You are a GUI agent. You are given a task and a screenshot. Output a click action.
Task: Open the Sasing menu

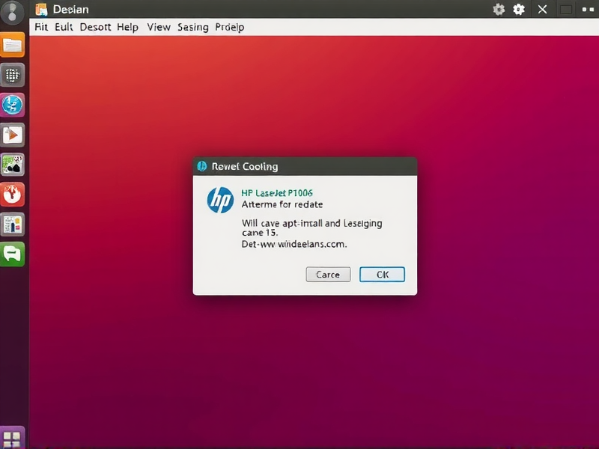pos(193,27)
